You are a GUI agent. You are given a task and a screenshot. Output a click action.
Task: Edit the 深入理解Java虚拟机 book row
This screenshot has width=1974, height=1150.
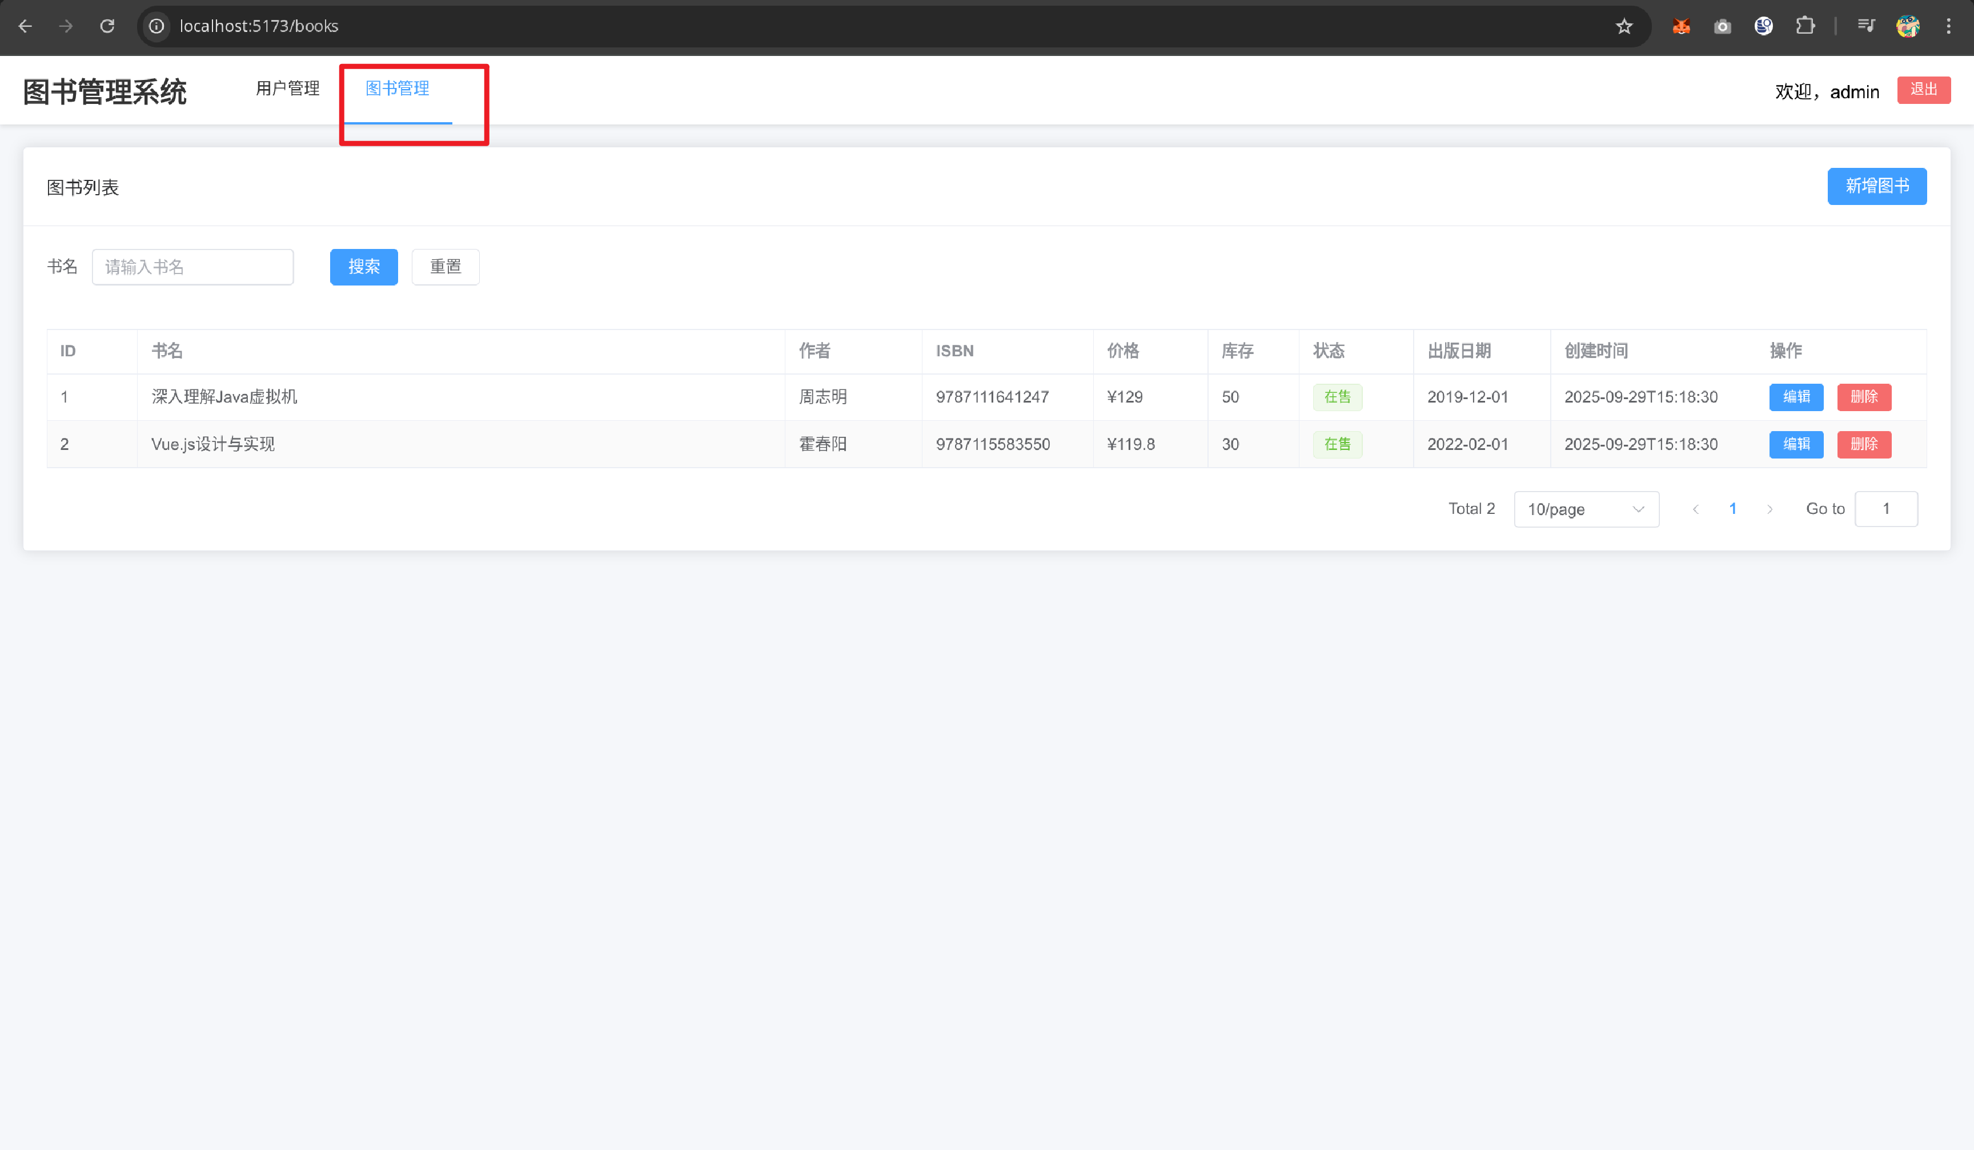(x=1795, y=397)
